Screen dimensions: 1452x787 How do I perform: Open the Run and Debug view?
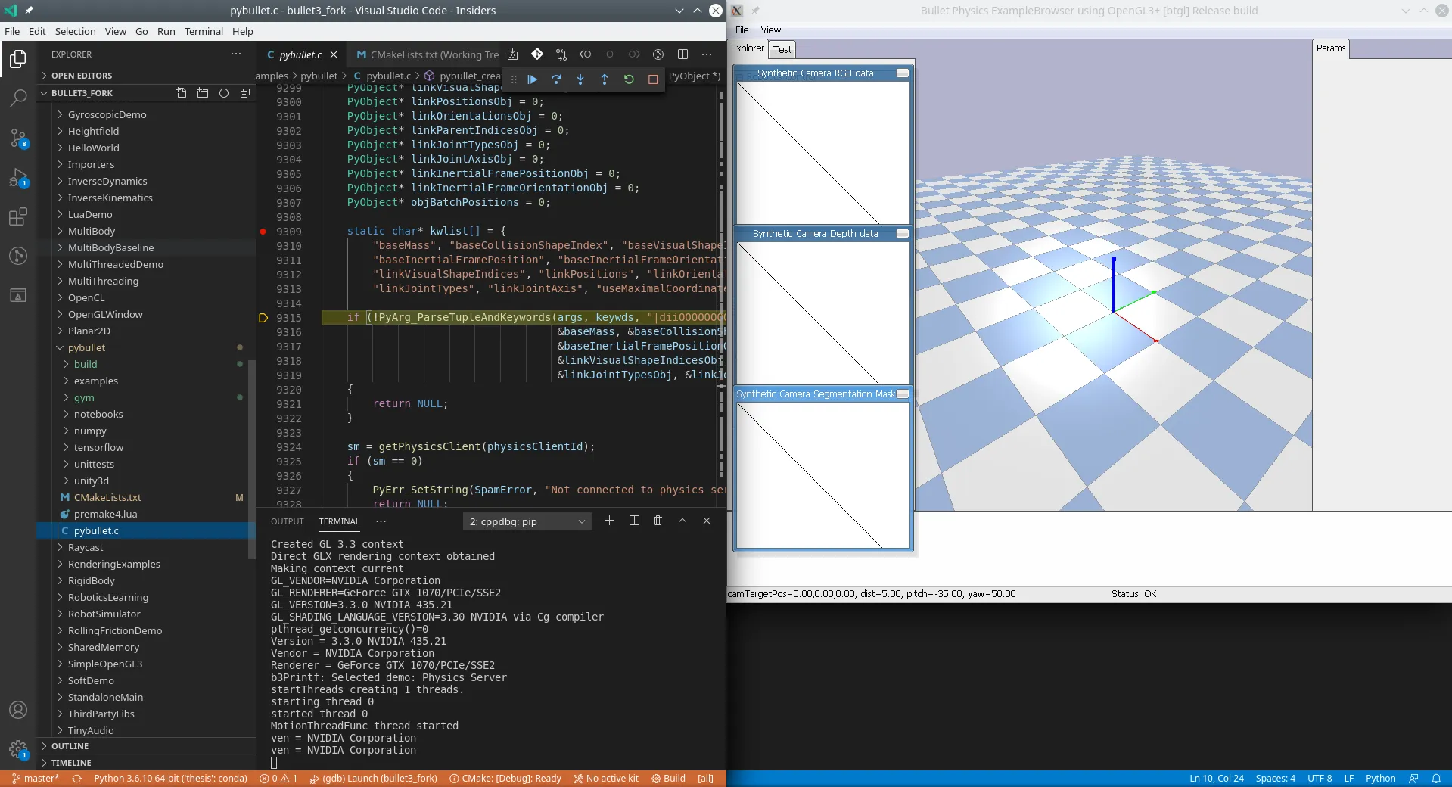coord(18,179)
